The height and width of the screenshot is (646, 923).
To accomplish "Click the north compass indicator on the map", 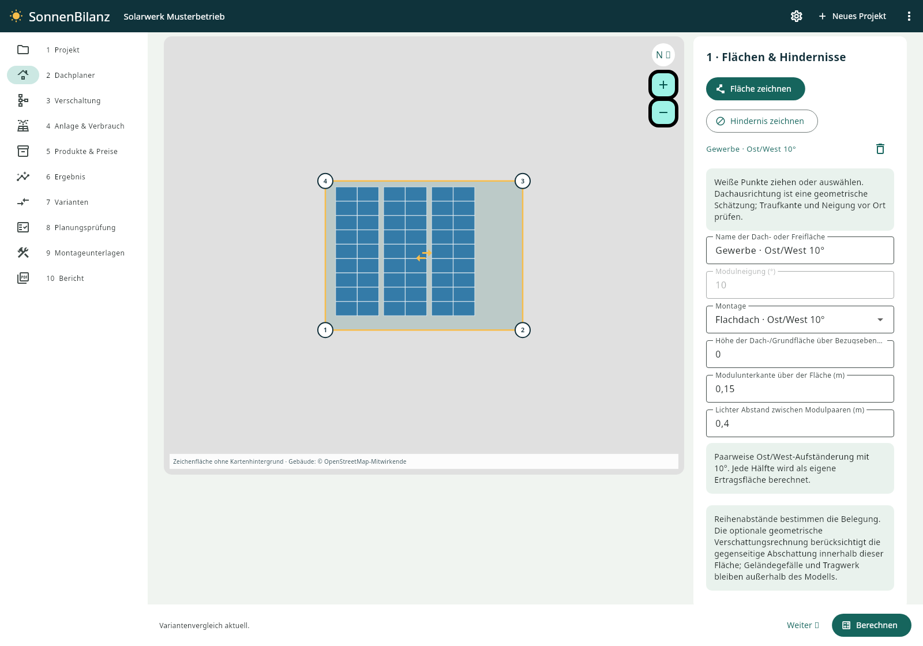I will pyautogui.click(x=663, y=55).
